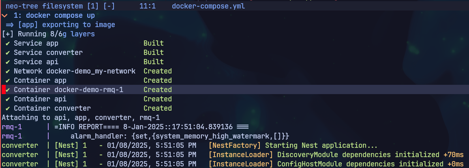Click the arrow icon before [app] exporting
This screenshot has height=168, width=469.
(x=10, y=25)
